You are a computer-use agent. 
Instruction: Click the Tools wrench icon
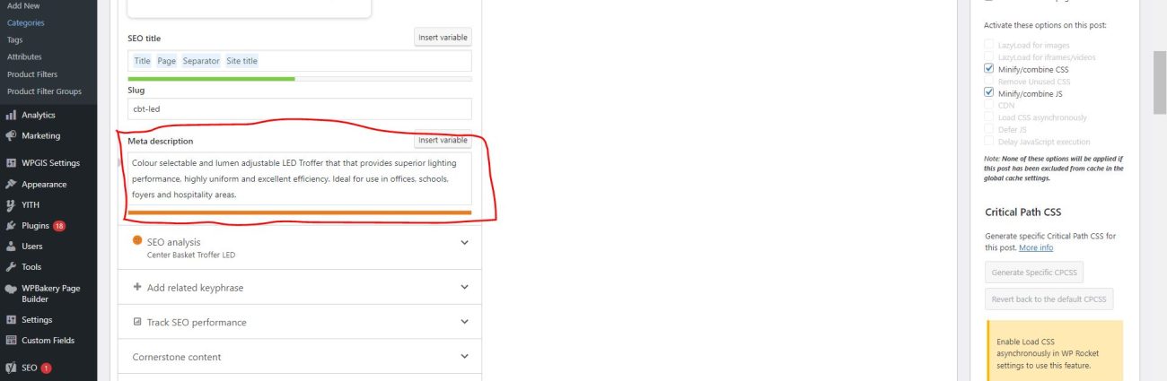[11, 267]
